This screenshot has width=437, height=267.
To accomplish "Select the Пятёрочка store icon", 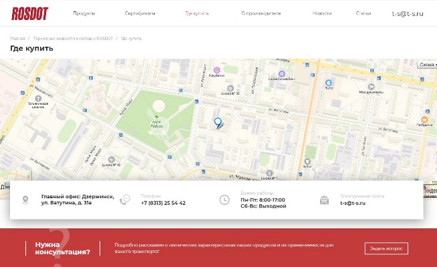I will [x=424, y=119].
